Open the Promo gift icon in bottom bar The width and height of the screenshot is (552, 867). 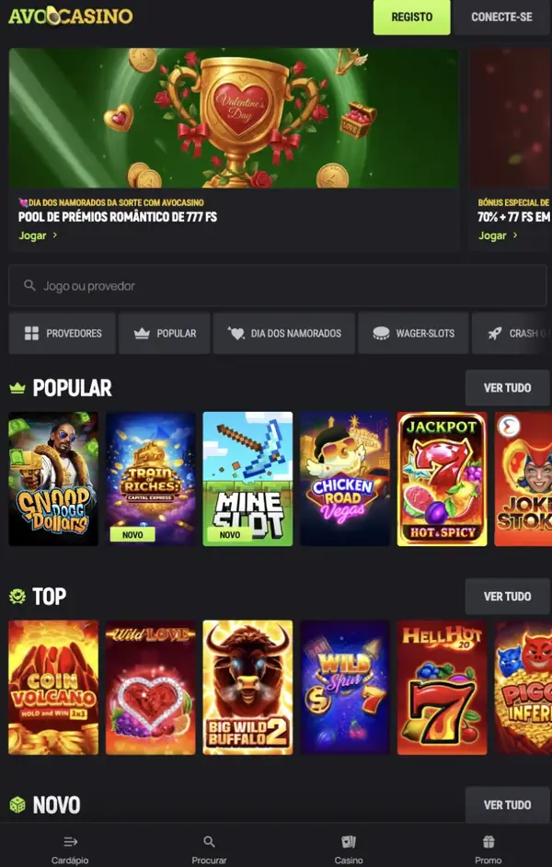click(x=488, y=841)
